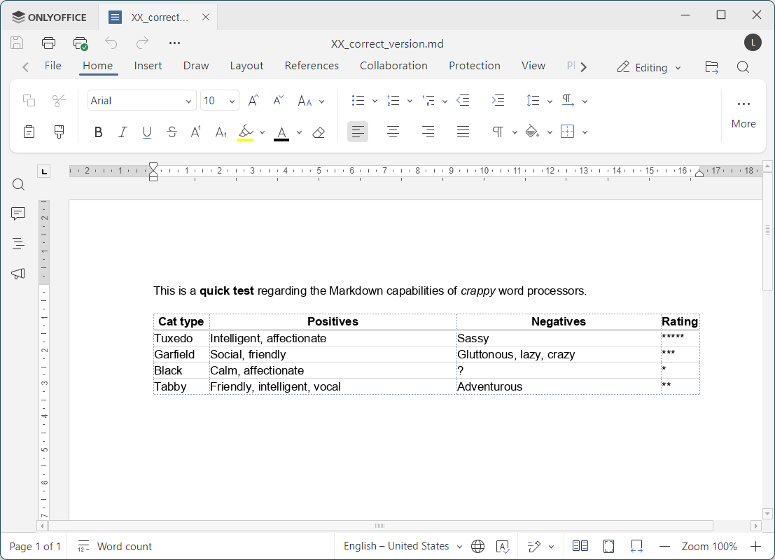775x560 pixels.
Task: Click the Quick Print icon
Action: (x=81, y=43)
